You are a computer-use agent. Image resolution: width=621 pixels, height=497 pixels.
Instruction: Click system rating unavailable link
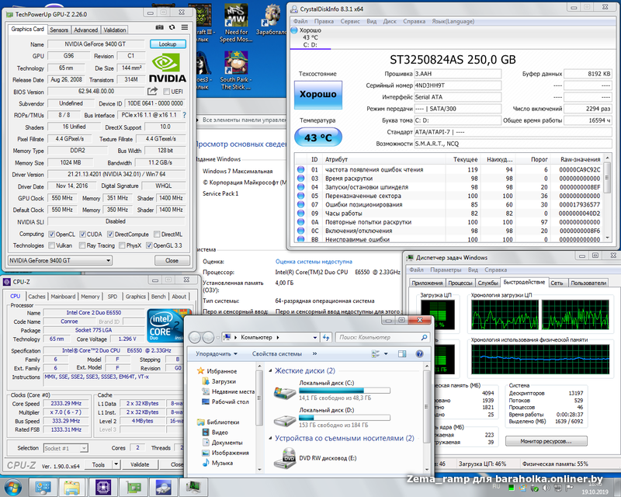point(314,262)
